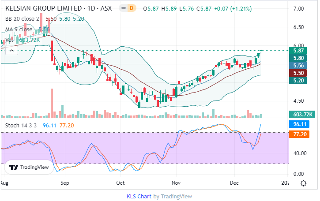Image resolution: width=320 pixels, height=201 pixels.
Task: Click the Nov label on time axis
Action: tap(176, 182)
